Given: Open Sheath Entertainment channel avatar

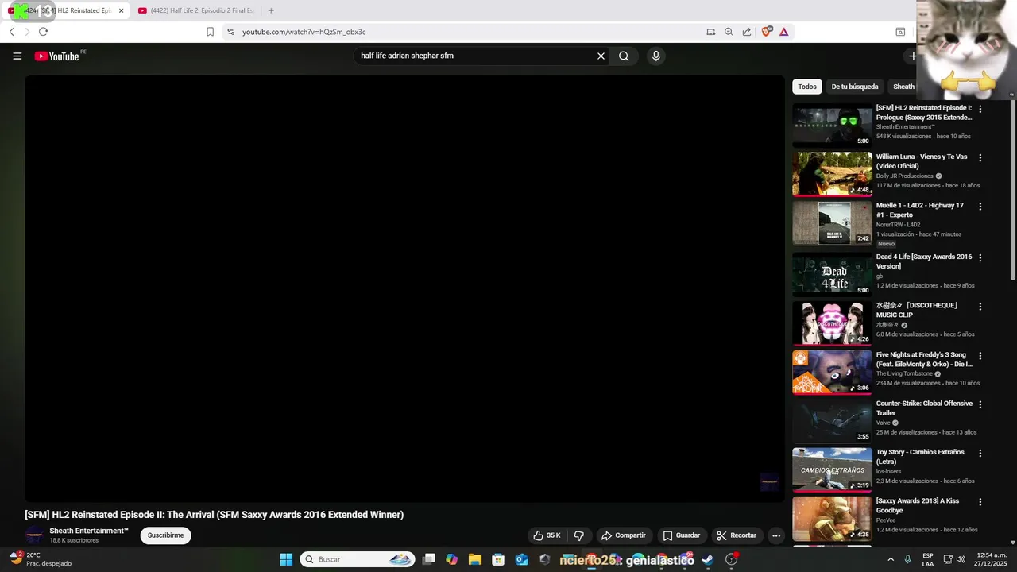Looking at the screenshot, I should point(34,535).
